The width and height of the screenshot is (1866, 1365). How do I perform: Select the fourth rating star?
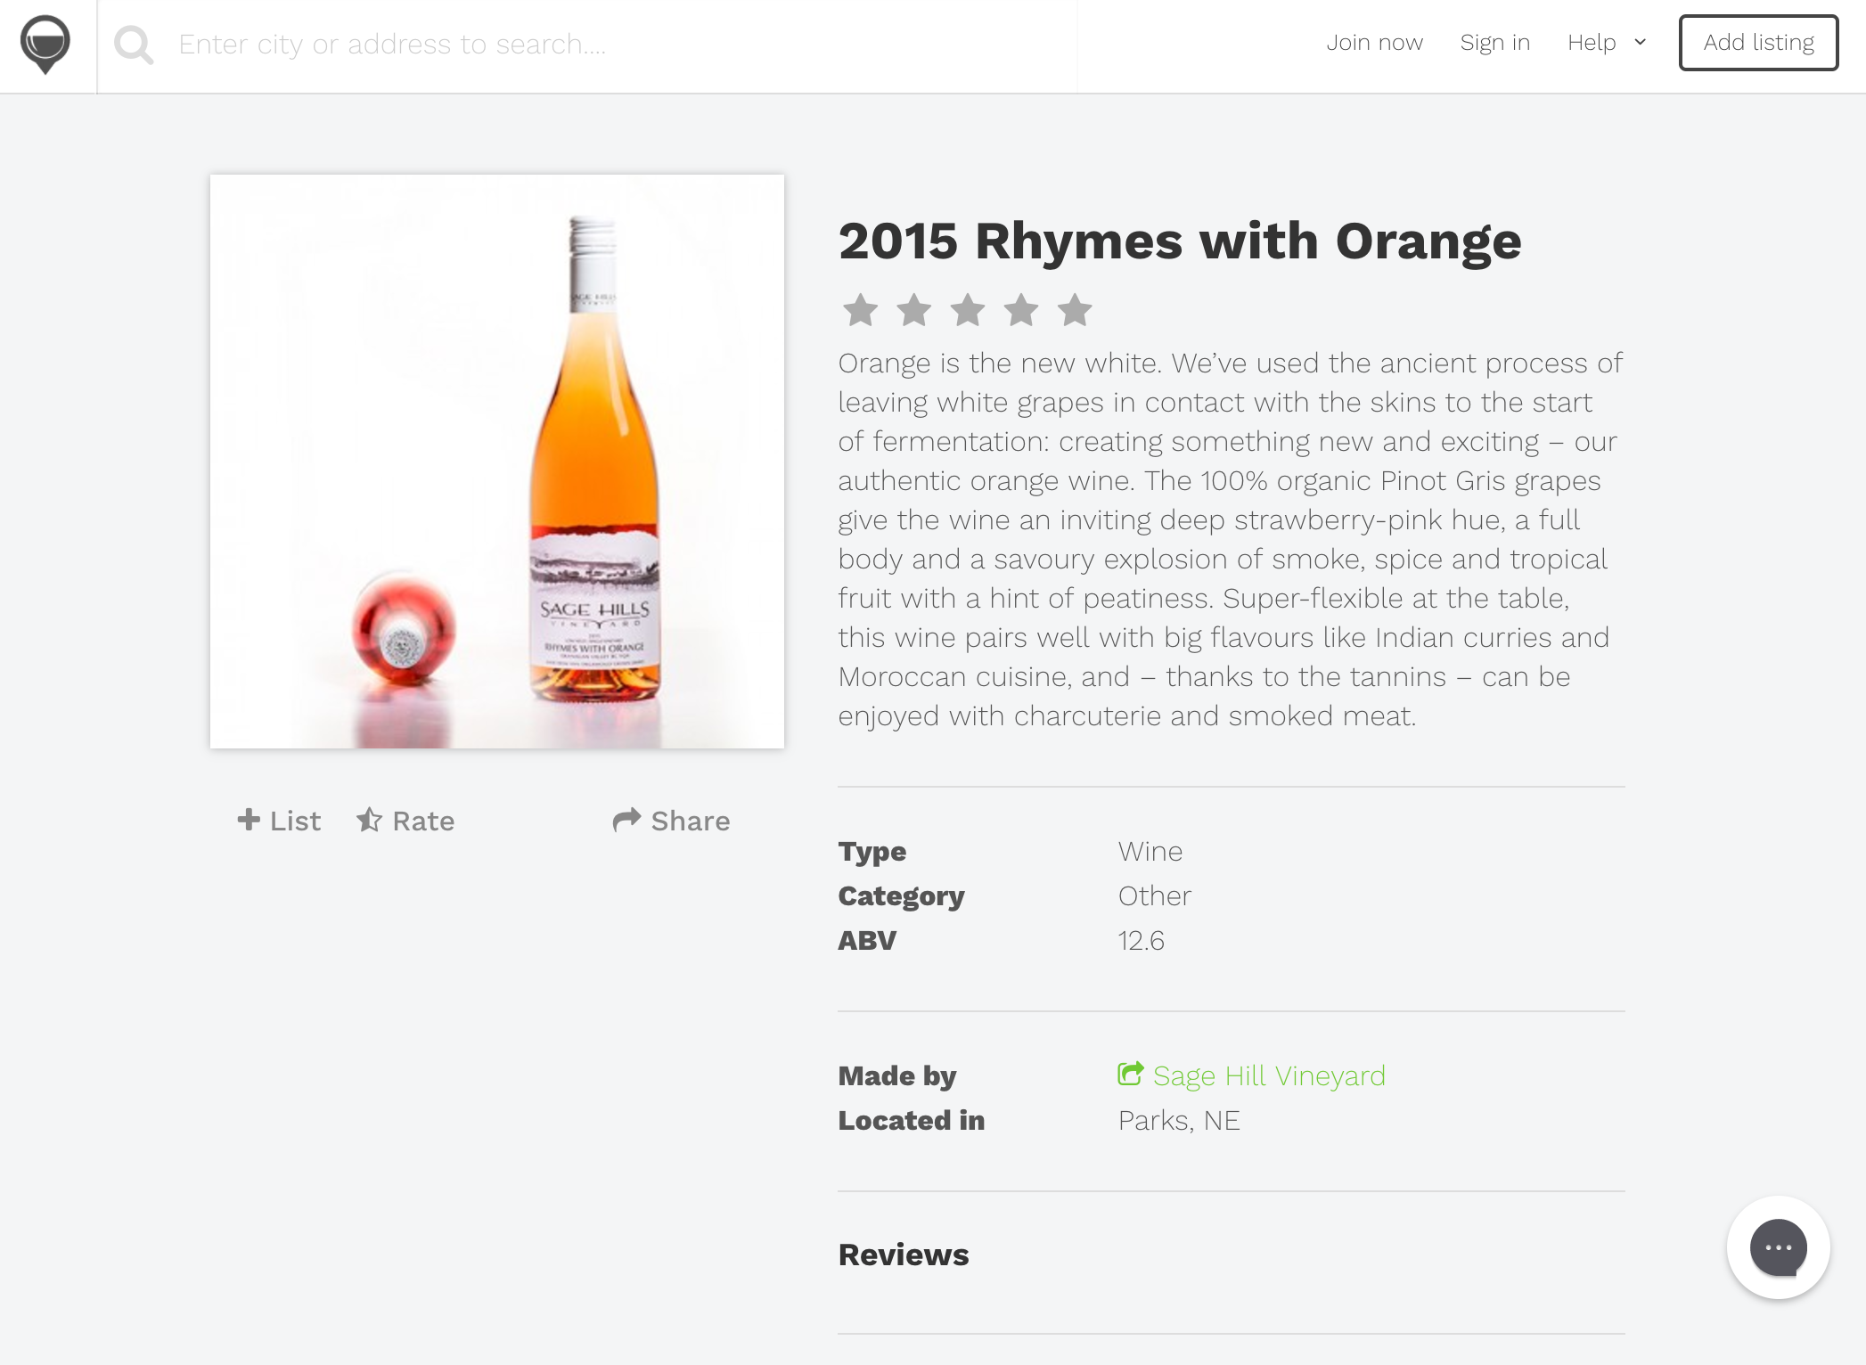pyautogui.click(x=1021, y=310)
